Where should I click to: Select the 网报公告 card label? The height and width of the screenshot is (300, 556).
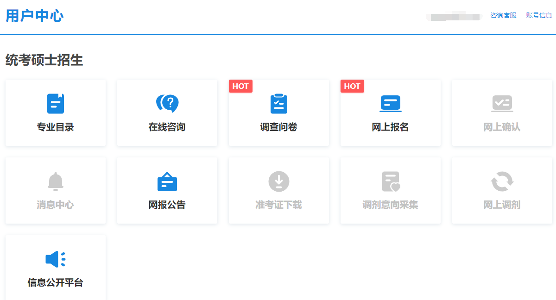[x=167, y=205]
